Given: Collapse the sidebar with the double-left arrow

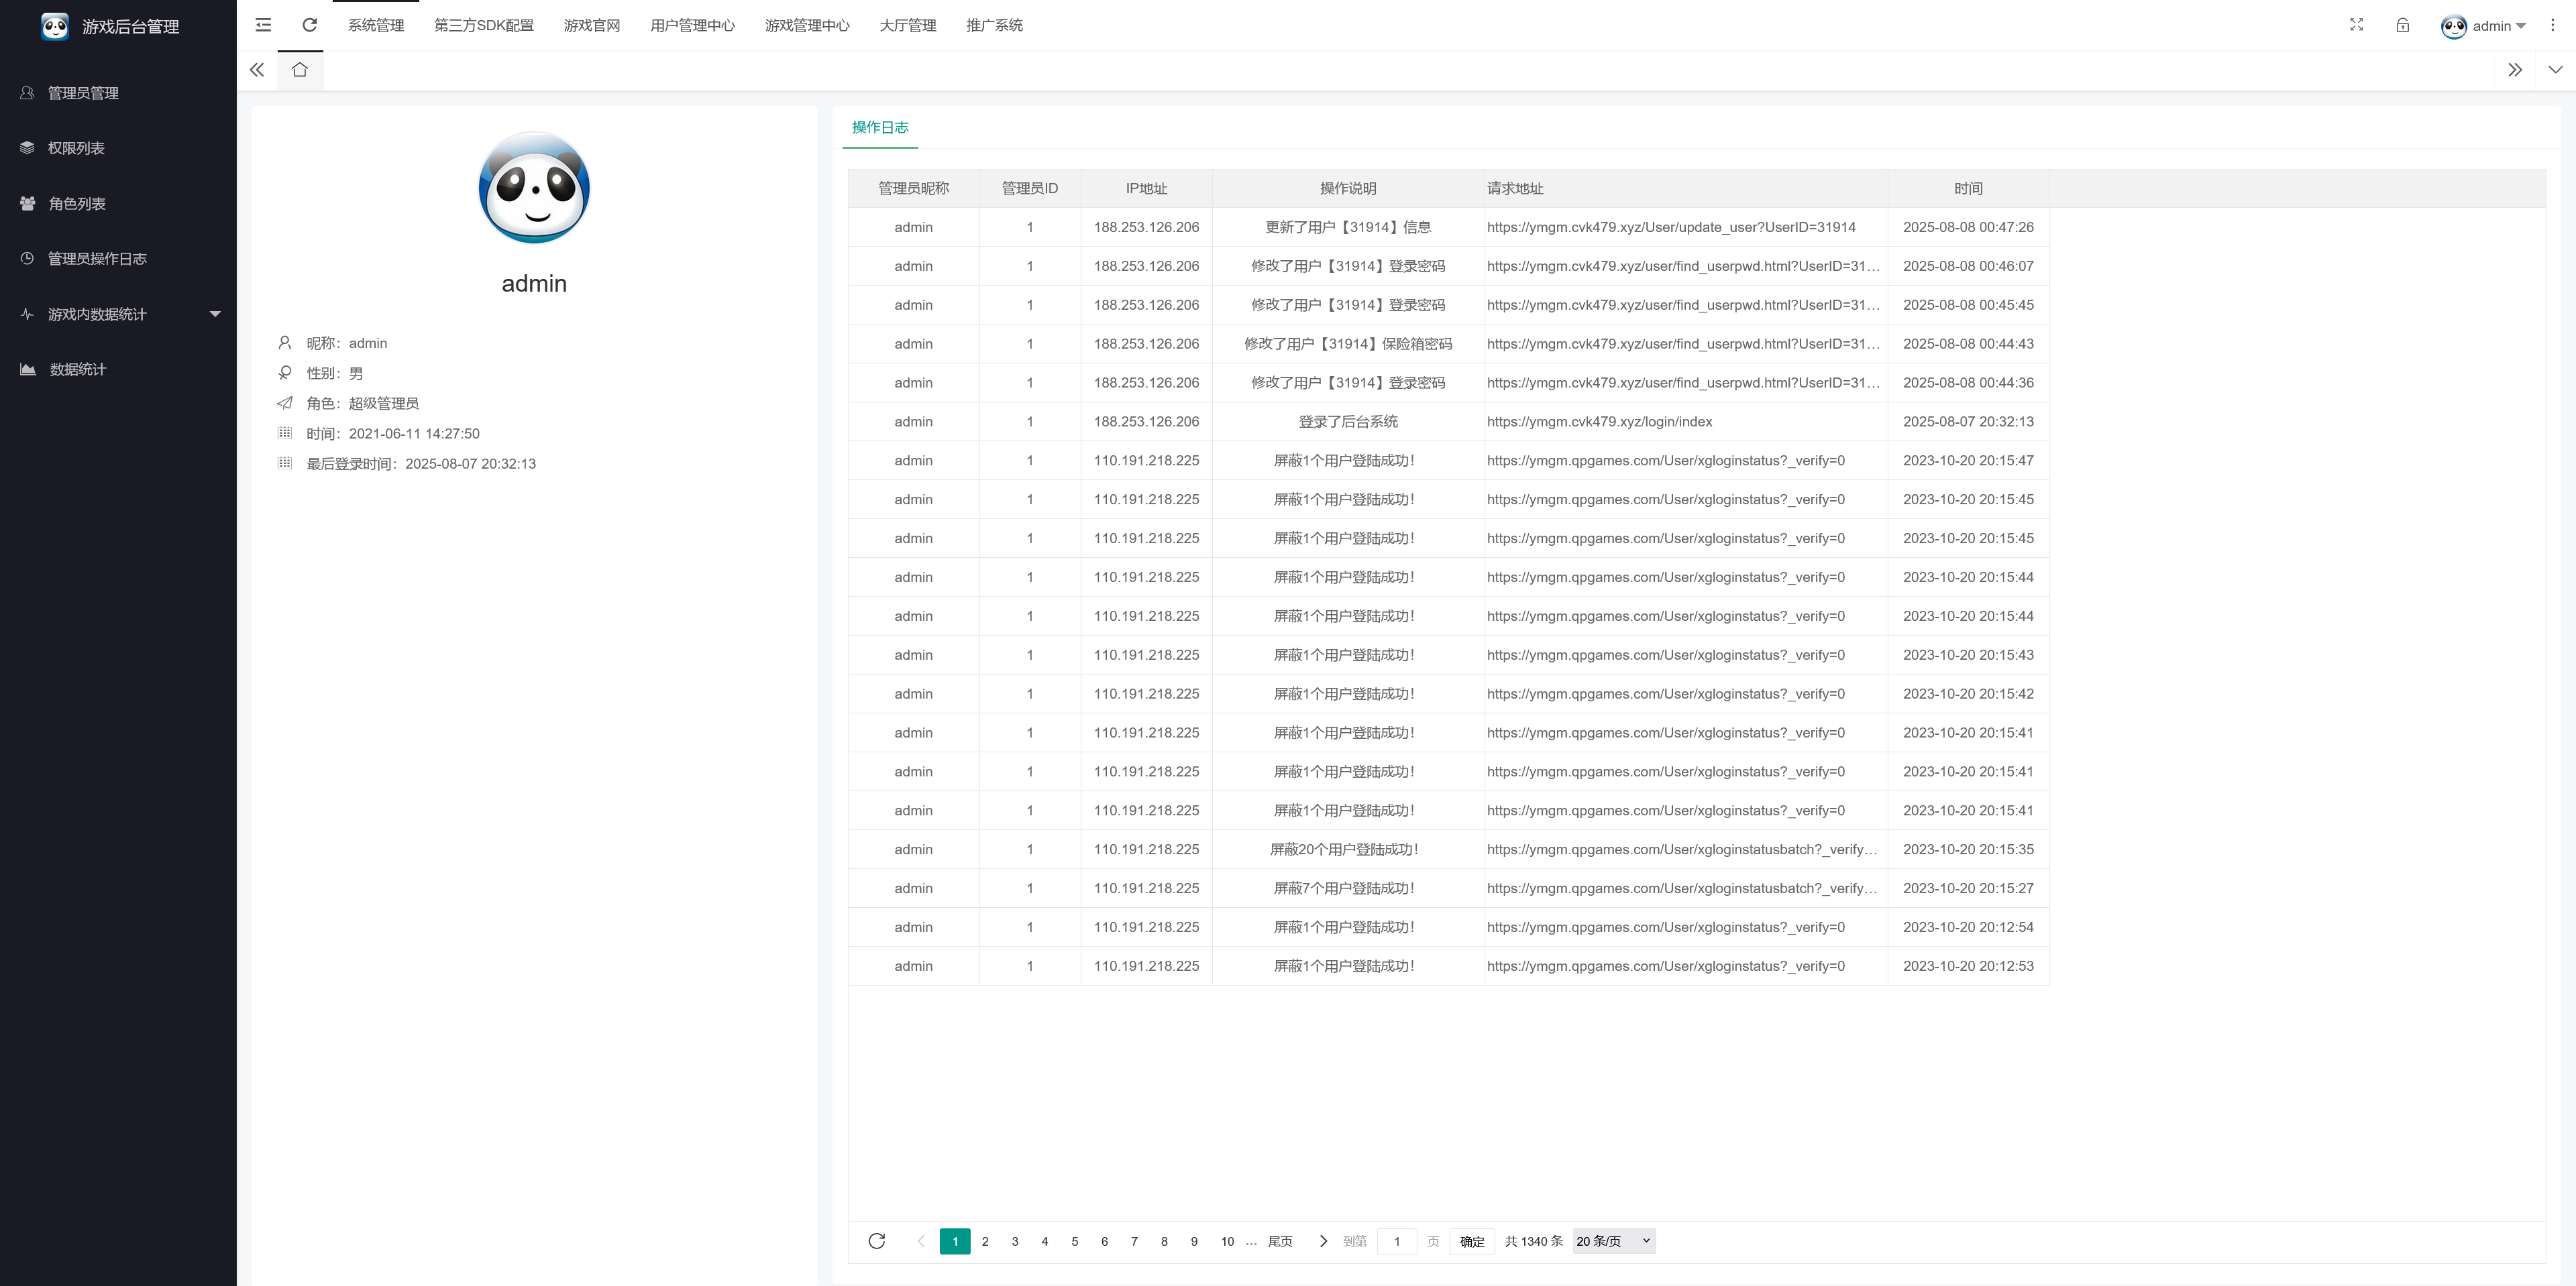Looking at the screenshot, I should pyautogui.click(x=256, y=70).
